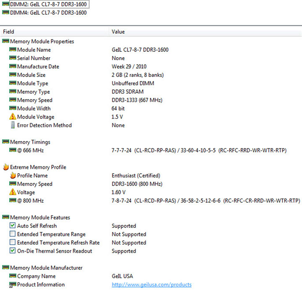Select the Memory Module Features heading

click(x=40, y=217)
